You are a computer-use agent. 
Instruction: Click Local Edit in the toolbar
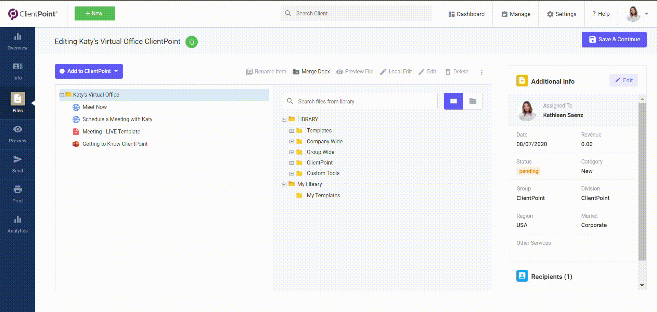tap(396, 72)
